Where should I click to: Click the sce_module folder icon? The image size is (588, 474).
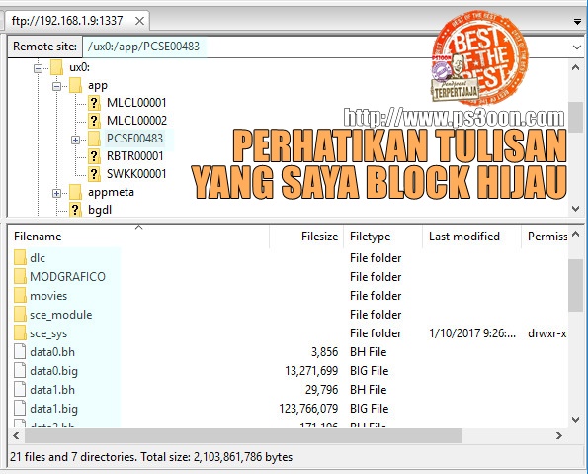20,314
